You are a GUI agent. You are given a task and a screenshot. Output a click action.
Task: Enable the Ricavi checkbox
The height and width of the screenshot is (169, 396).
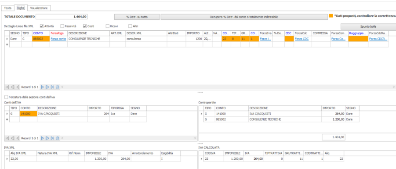click(x=108, y=26)
